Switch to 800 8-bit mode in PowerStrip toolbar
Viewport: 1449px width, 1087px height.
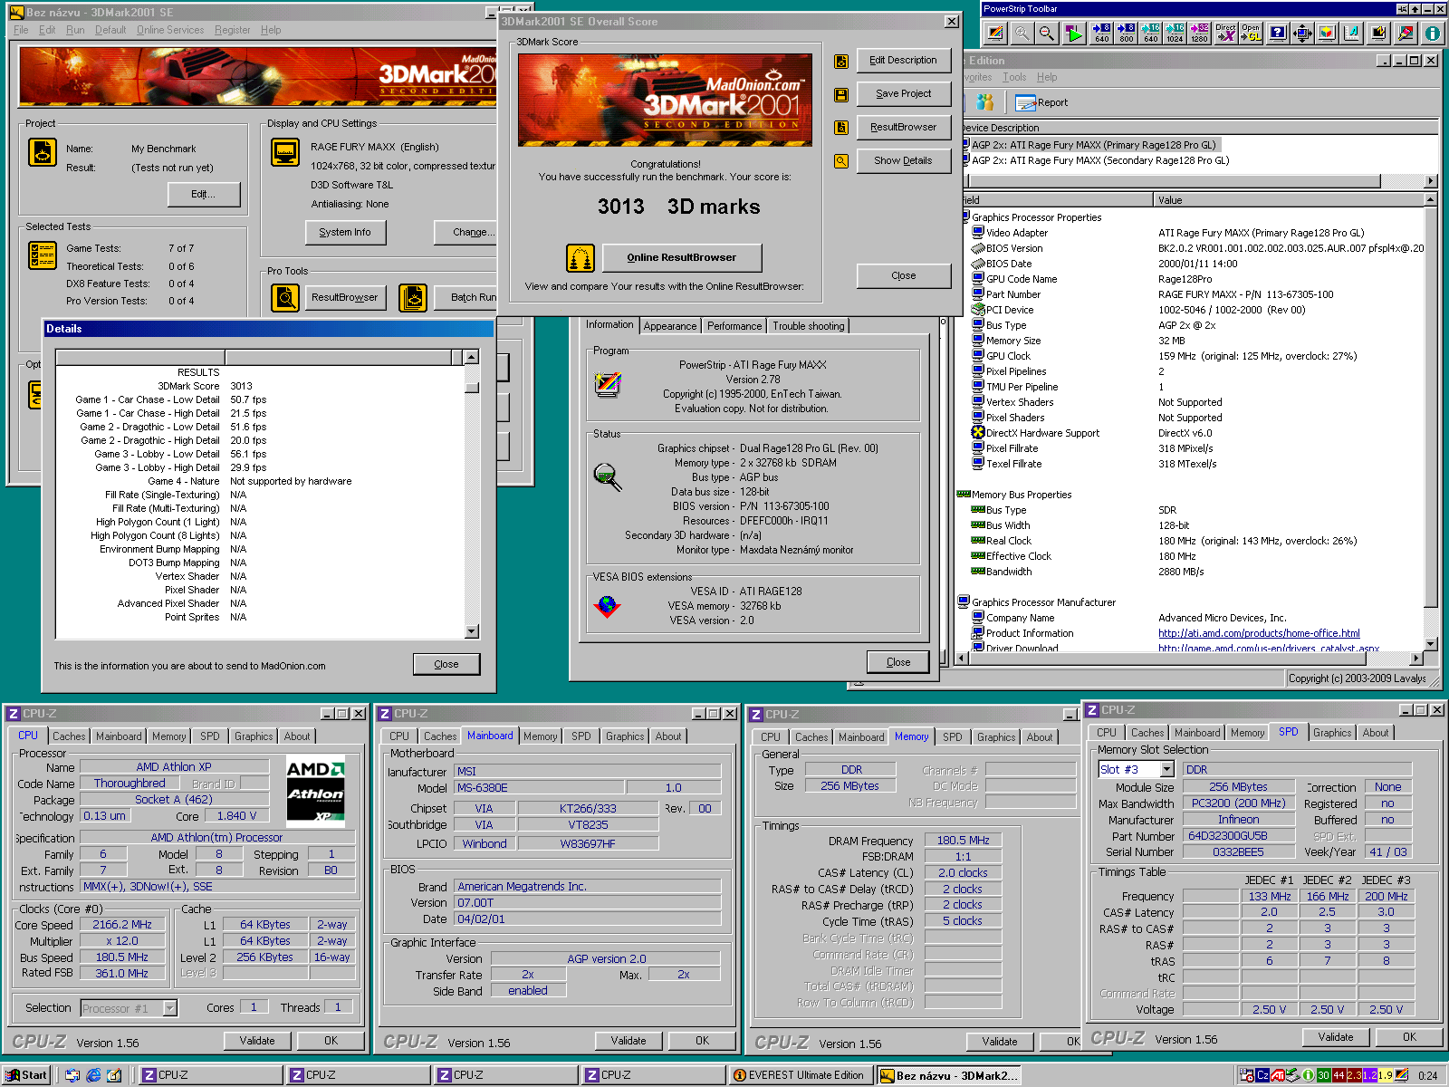(1126, 34)
